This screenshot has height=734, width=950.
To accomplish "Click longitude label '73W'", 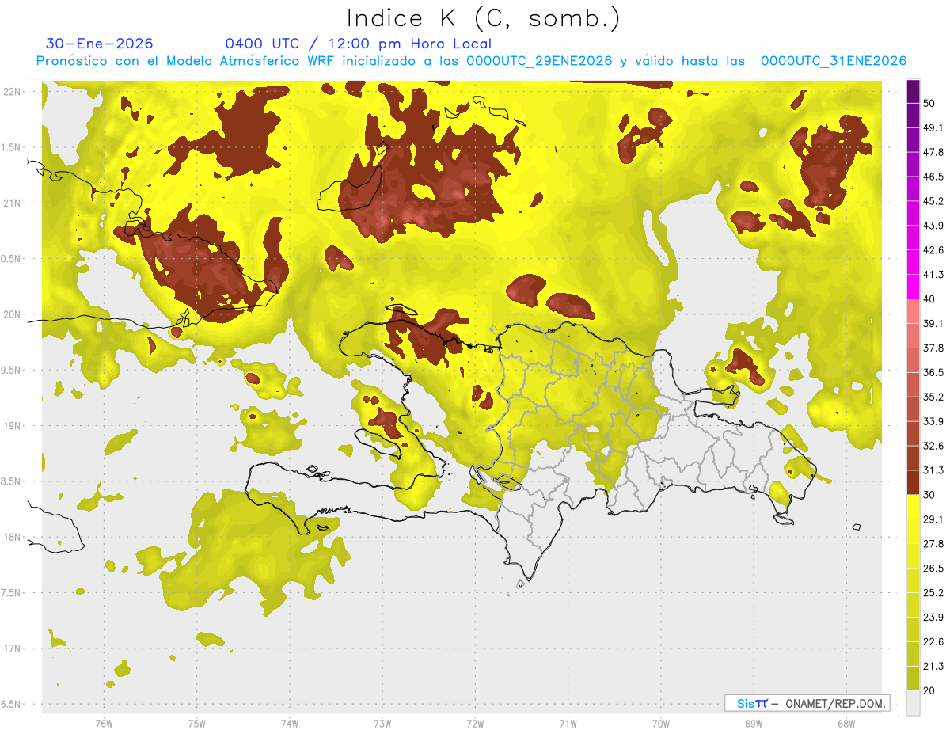I will click(382, 724).
